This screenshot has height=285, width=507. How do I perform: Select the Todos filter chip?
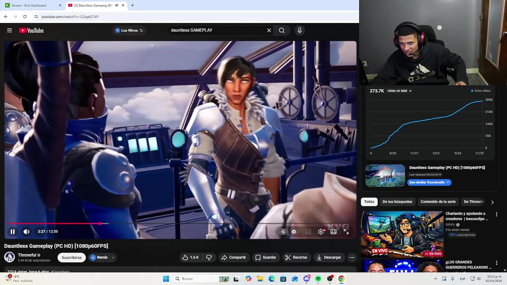pyautogui.click(x=369, y=202)
